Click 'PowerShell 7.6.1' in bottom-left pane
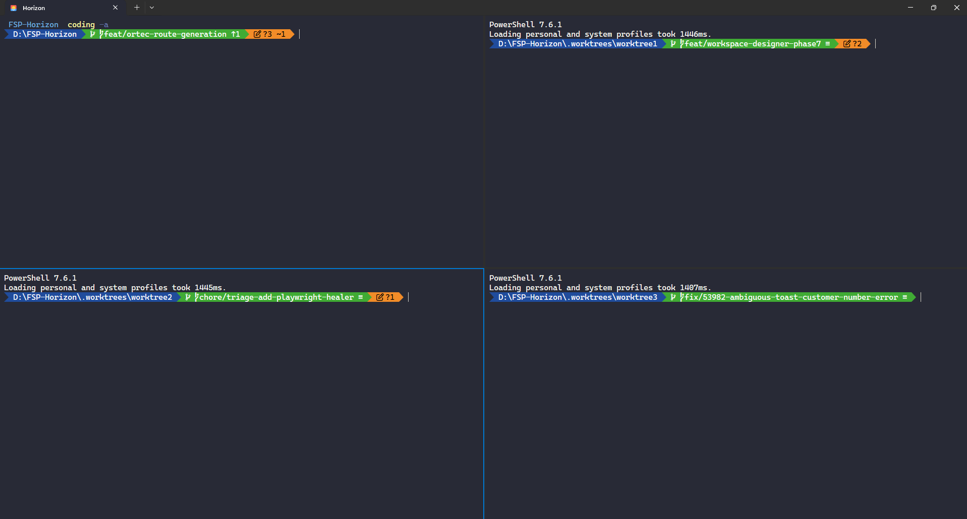Image resolution: width=967 pixels, height=519 pixels. coord(40,278)
